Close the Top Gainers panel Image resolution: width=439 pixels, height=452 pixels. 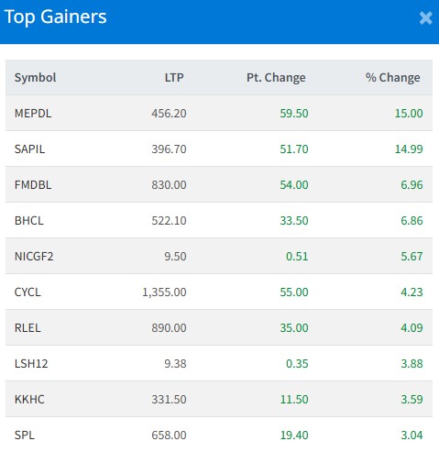[425, 18]
